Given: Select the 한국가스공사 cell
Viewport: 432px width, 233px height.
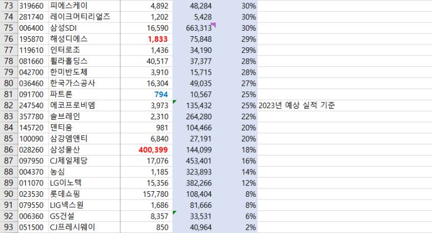Looking at the screenshot, I should (x=84, y=83).
